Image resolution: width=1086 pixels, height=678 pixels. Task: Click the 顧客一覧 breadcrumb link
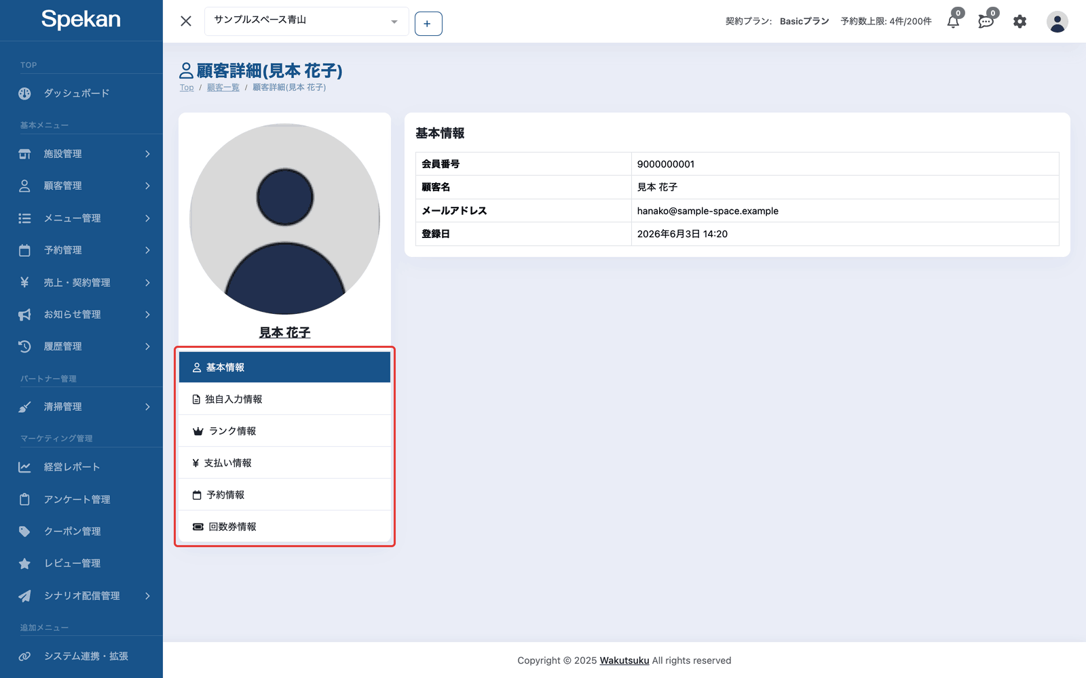pos(223,87)
